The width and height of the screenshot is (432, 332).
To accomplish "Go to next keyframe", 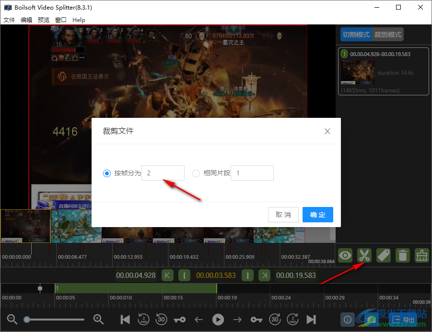I will click(257, 320).
